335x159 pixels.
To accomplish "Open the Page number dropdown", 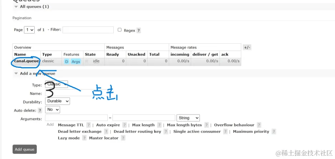I will click(x=29, y=30).
